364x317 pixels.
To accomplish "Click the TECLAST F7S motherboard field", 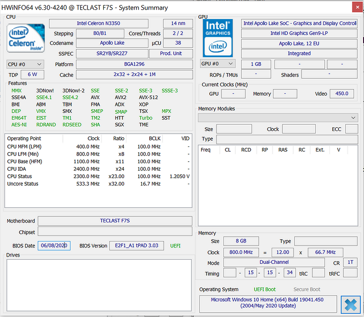I will [x=115, y=221].
